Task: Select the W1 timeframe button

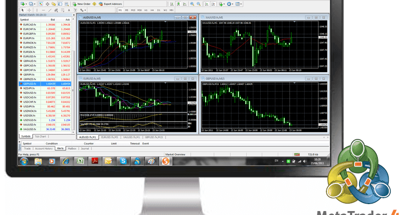Action: point(165,10)
